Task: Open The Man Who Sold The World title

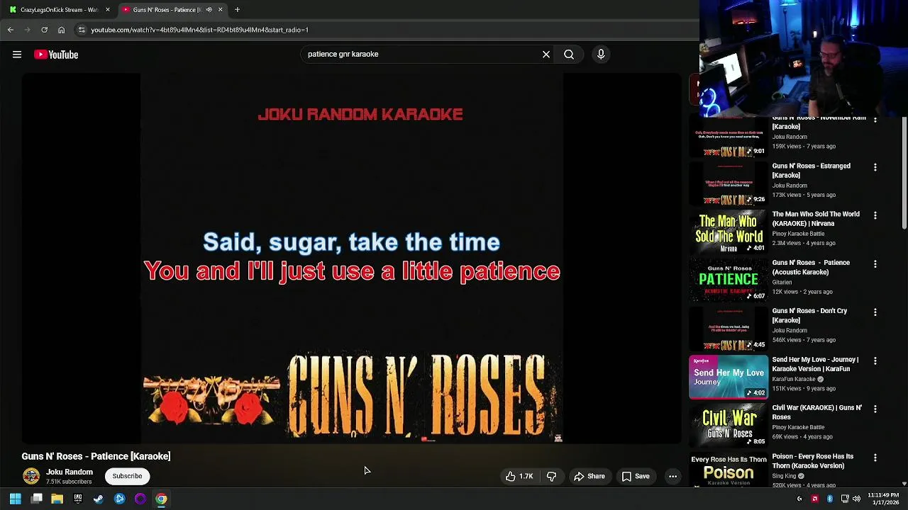Action: pyautogui.click(x=816, y=219)
